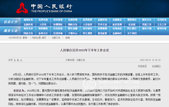
Task: Open the 新闻发布 menu item
Action: [x=28, y=20]
